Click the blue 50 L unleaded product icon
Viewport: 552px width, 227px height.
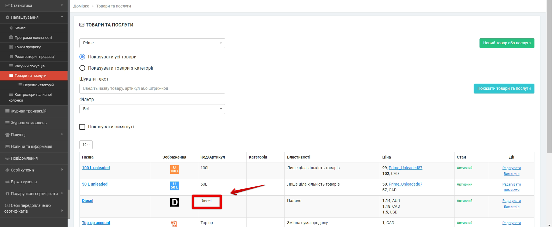[174, 186]
